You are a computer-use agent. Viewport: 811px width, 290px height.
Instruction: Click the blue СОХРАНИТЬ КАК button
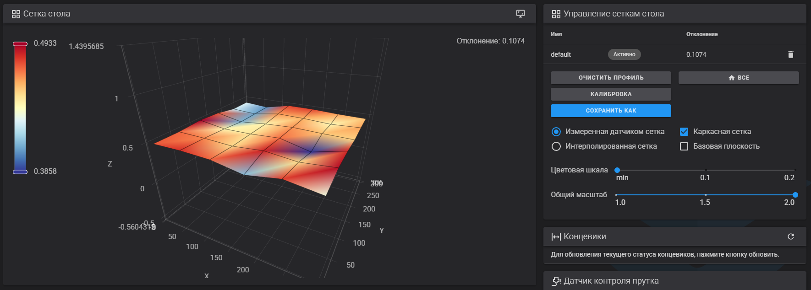coord(611,111)
